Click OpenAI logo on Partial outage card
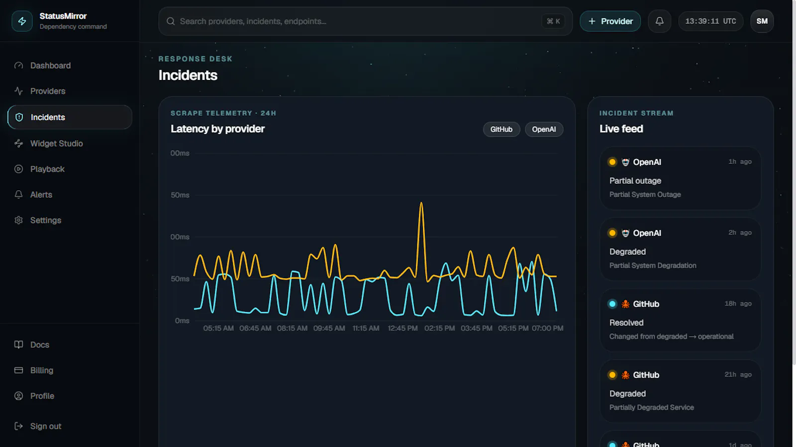The height and width of the screenshot is (447, 796). [625, 162]
